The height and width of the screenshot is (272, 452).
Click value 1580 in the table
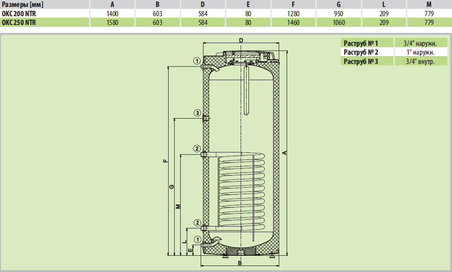click(x=113, y=22)
